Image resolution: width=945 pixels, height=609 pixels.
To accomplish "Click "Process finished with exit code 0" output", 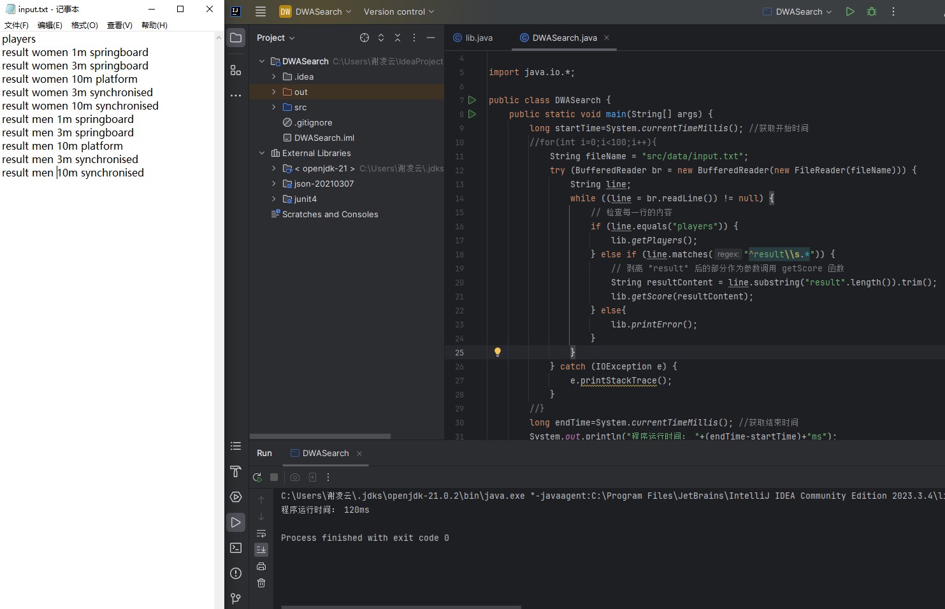I will click(x=365, y=538).
